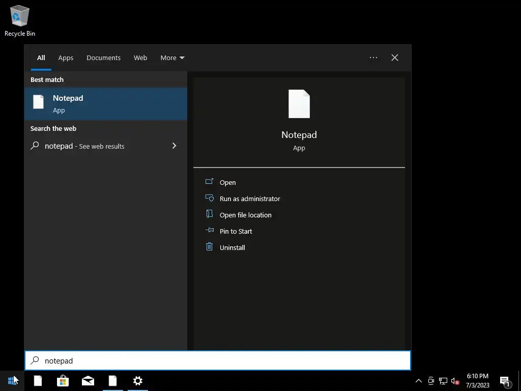Image resolution: width=521 pixels, height=391 pixels.
Task: Click Open file location
Action: [x=246, y=215]
